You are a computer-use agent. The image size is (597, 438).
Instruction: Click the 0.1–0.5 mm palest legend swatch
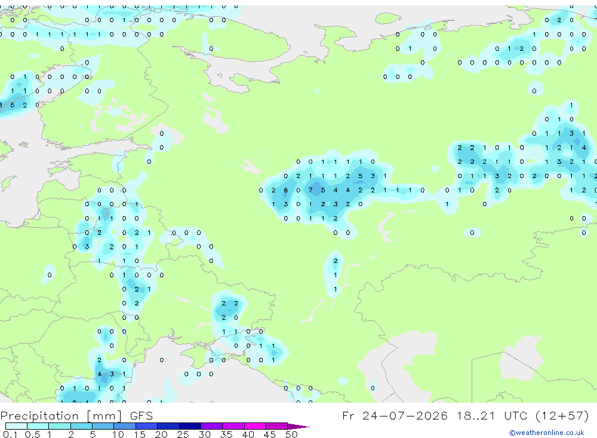pyautogui.click(x=16, y=426)
